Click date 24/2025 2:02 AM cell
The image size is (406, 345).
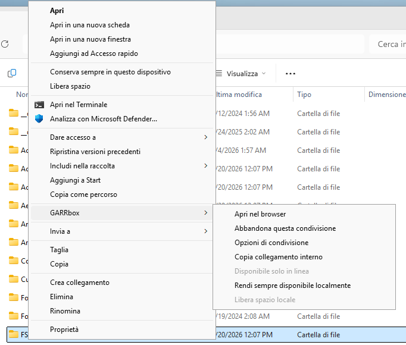click(x=243, y=131)
